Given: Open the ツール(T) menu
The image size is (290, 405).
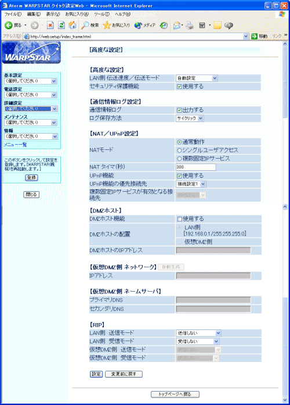Looking at the screenshot, I should coord(101,14).
